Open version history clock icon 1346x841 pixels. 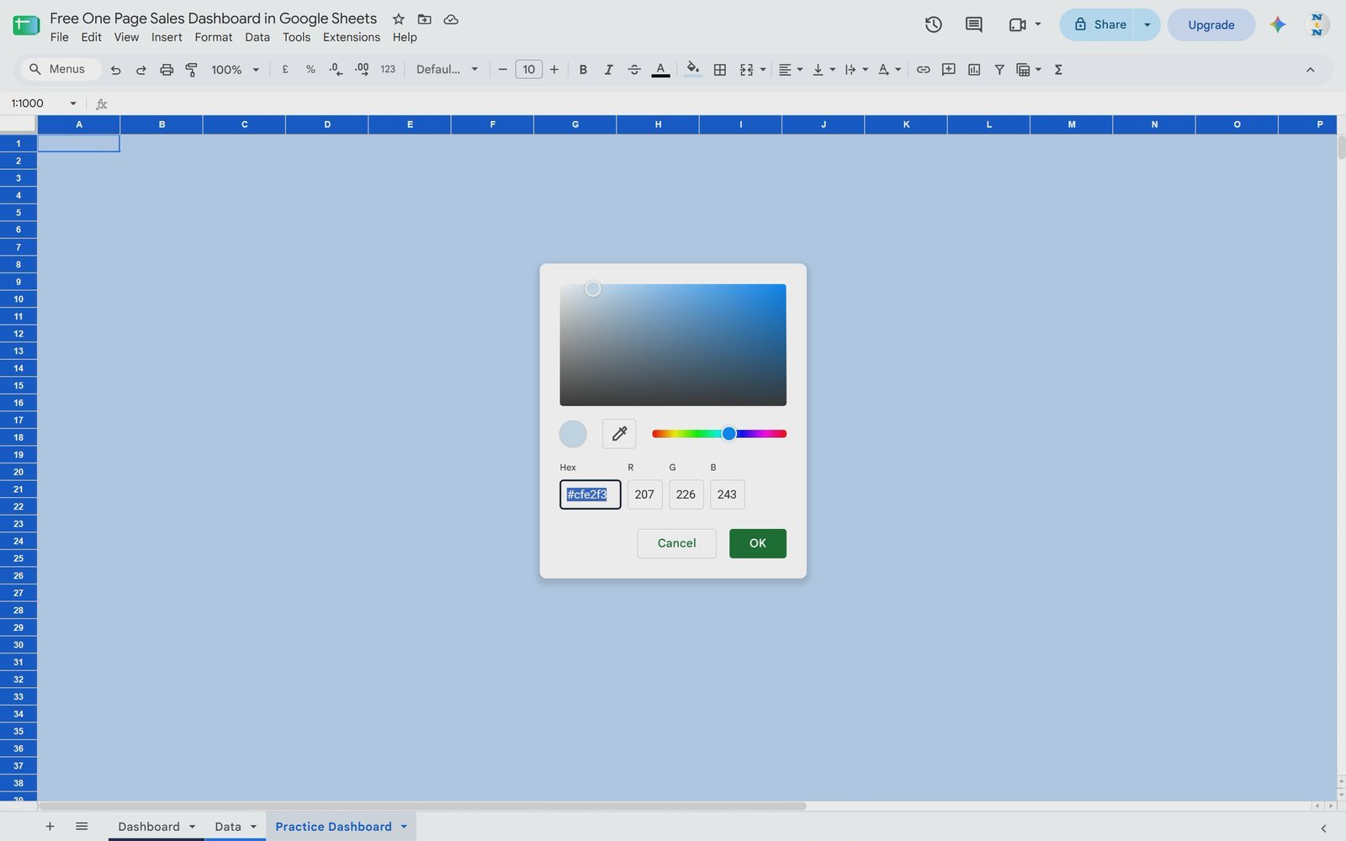pyautogui.click(x=933, y=24)
